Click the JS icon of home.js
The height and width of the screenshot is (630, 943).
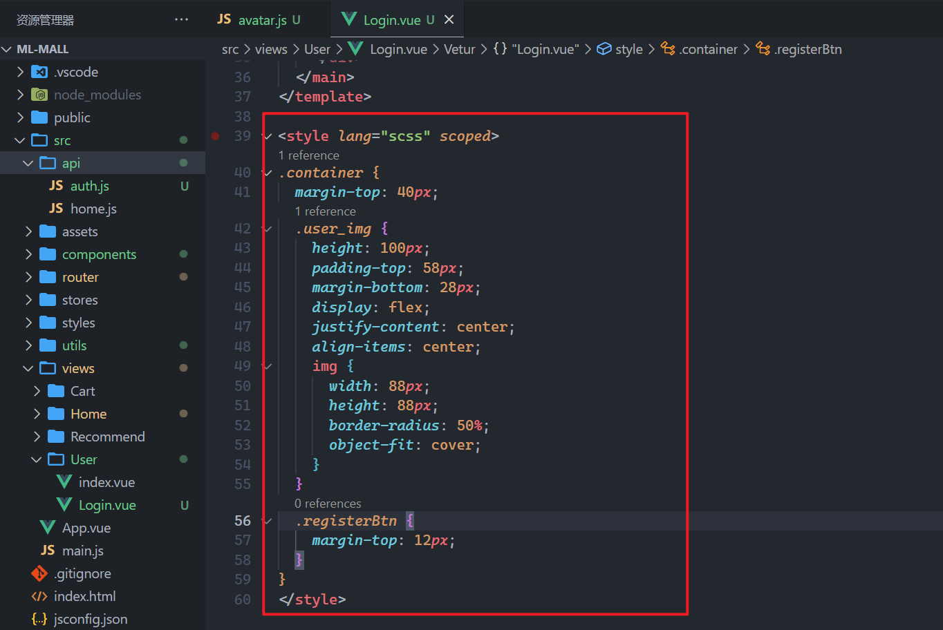[57, 209]
